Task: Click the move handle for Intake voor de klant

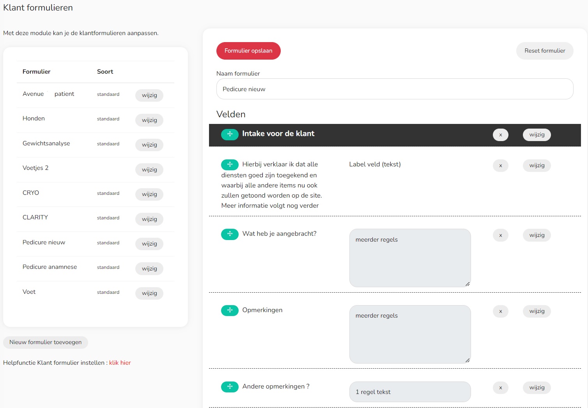Action: 230,134
